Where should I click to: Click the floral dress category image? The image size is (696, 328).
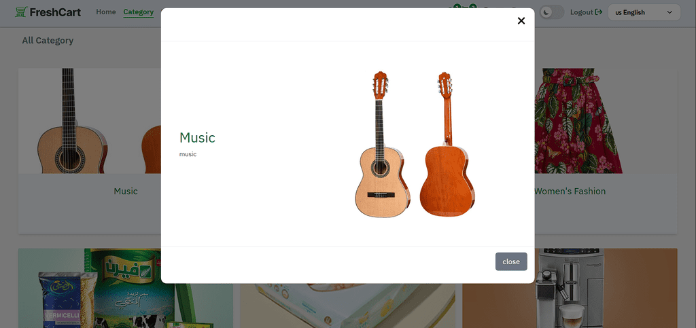(578, 121)
